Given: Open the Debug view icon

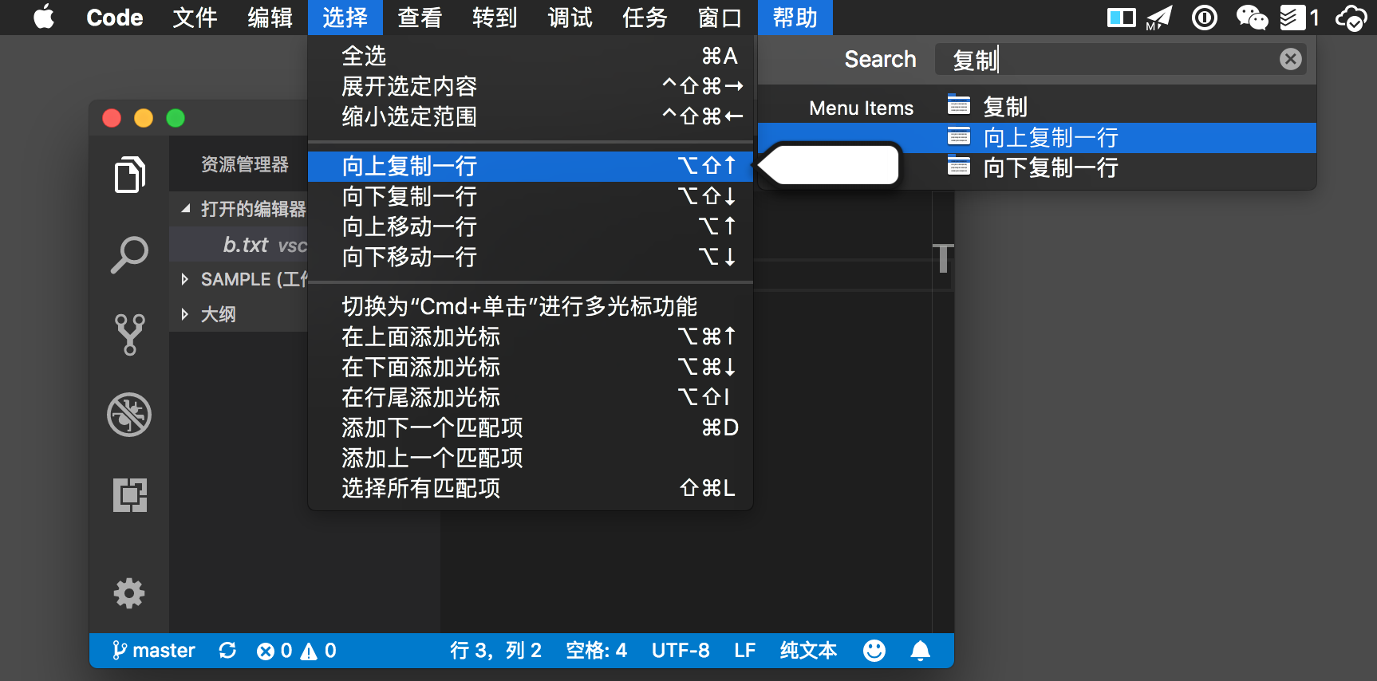Looking at the screenshot, I should coord(129,415).
